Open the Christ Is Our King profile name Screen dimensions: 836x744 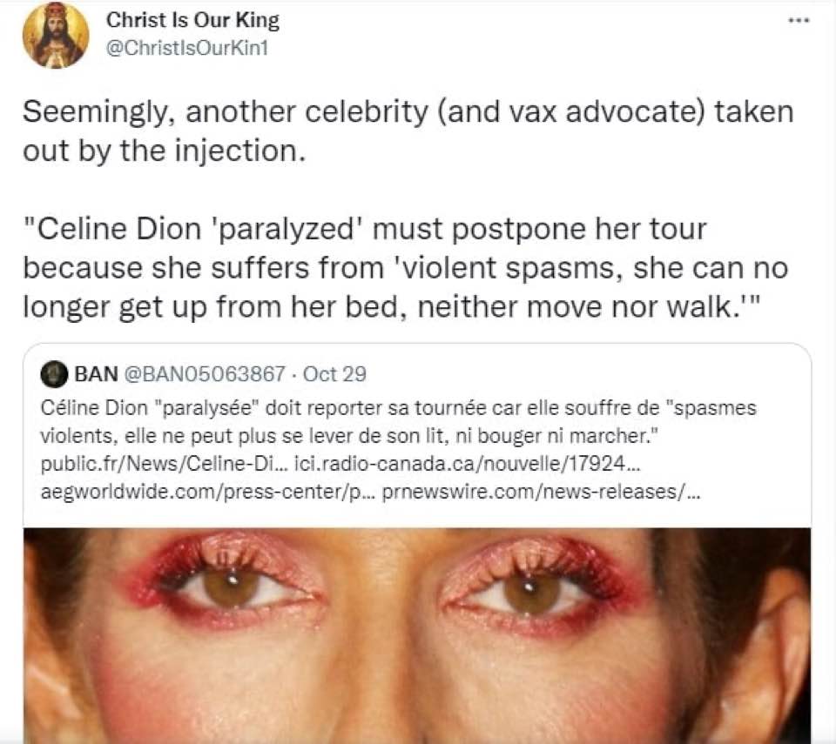pyautogui.click(x=192, y=20)
